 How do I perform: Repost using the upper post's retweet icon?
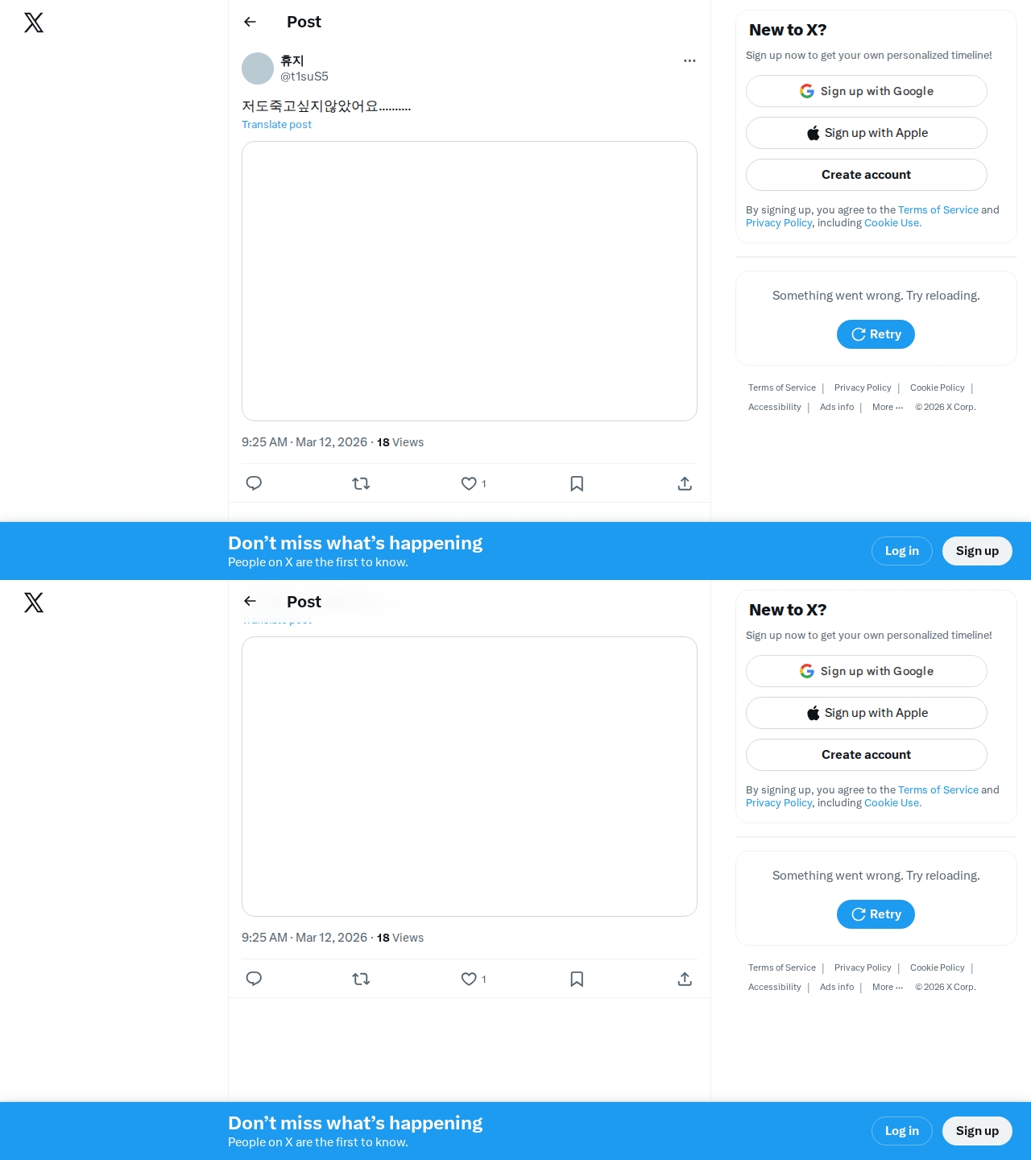[361, 483]
